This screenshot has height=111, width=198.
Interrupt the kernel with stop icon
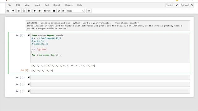(54, 11)
